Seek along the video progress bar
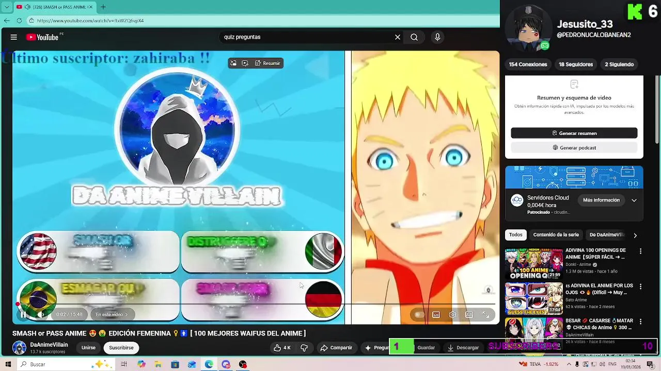The width and height of the screenshot is (661, 371). coord(256,304)
